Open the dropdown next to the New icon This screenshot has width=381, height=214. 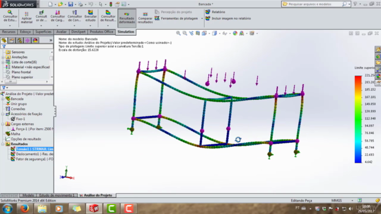(55, 4)
